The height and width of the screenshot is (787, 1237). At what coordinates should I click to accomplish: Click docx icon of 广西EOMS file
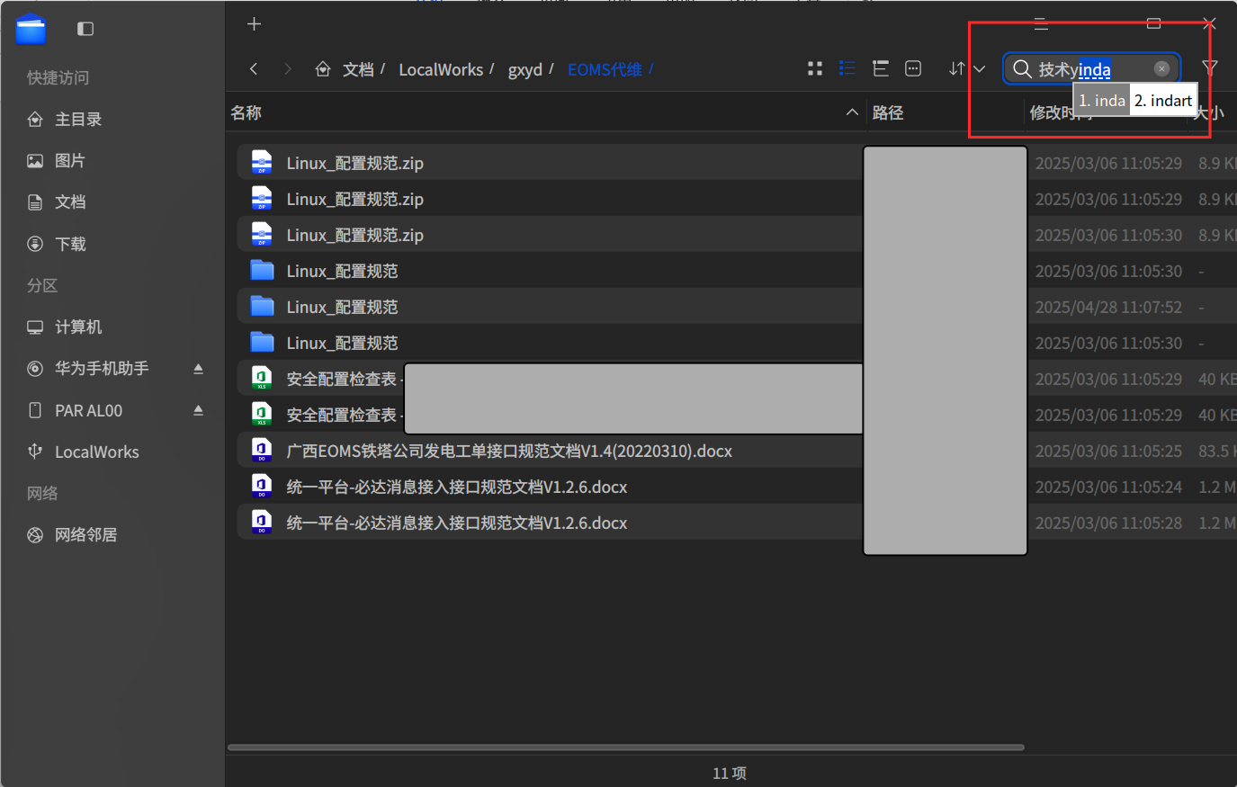261,450
